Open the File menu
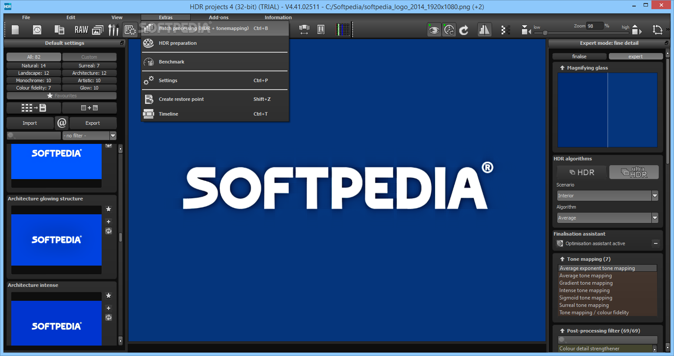 (x=26, y=17)
